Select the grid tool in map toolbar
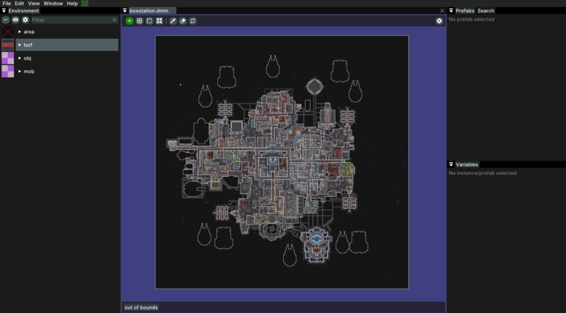This screenshot has height=313, width=566. (x=139, y=21)
